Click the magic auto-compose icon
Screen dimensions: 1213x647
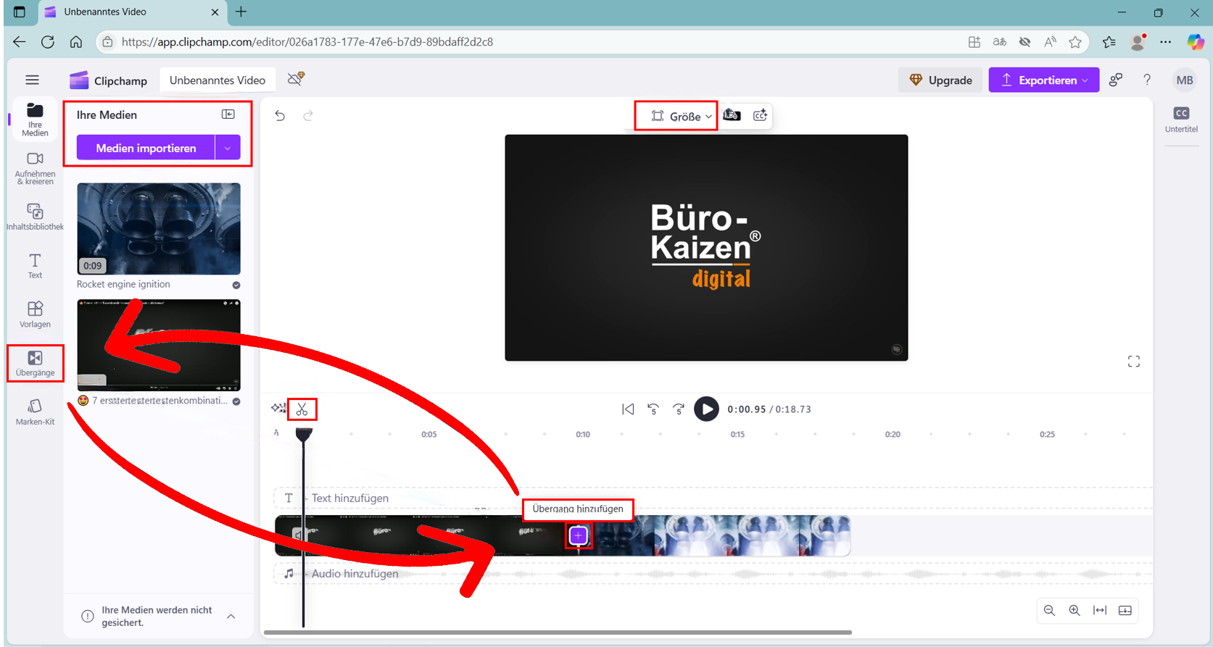pyautogui.click(x=278, y=409)
